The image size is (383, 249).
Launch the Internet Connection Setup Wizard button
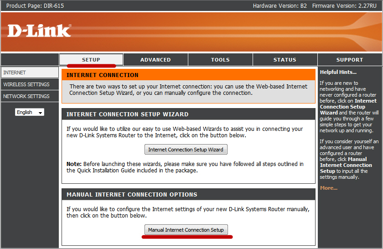point(186,150)
